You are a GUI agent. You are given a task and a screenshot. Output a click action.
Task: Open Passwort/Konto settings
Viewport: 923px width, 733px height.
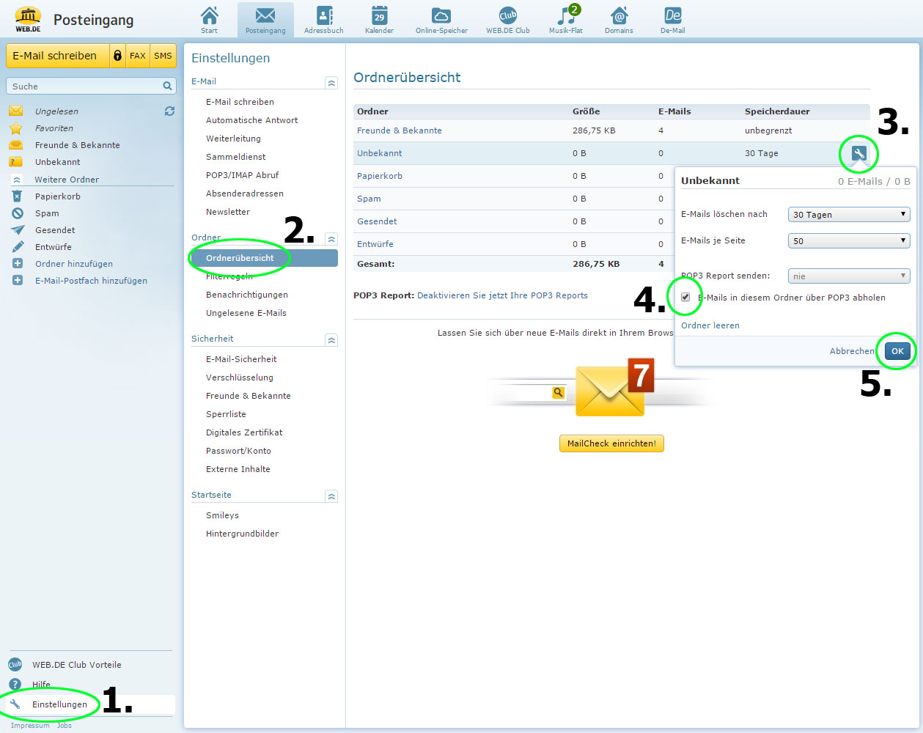tap(238, 451)
